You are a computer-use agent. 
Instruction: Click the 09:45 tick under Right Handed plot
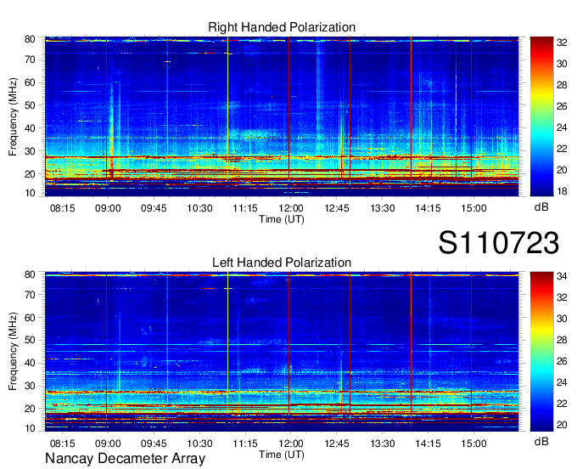pyautogui.click(x=154, y=208)
